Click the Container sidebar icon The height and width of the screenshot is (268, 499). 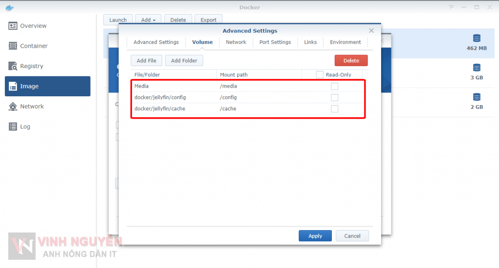click(x=13, y=46)
